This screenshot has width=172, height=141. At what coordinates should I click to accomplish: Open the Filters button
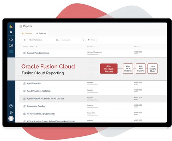[91, 40]
